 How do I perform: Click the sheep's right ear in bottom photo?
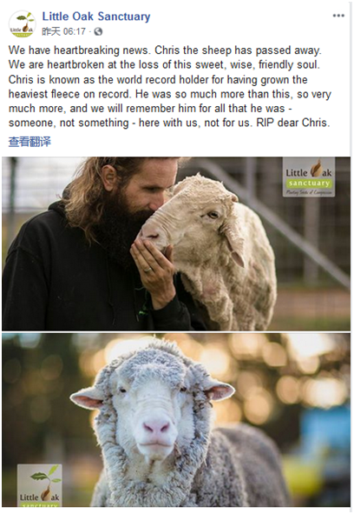click(217, 391)
